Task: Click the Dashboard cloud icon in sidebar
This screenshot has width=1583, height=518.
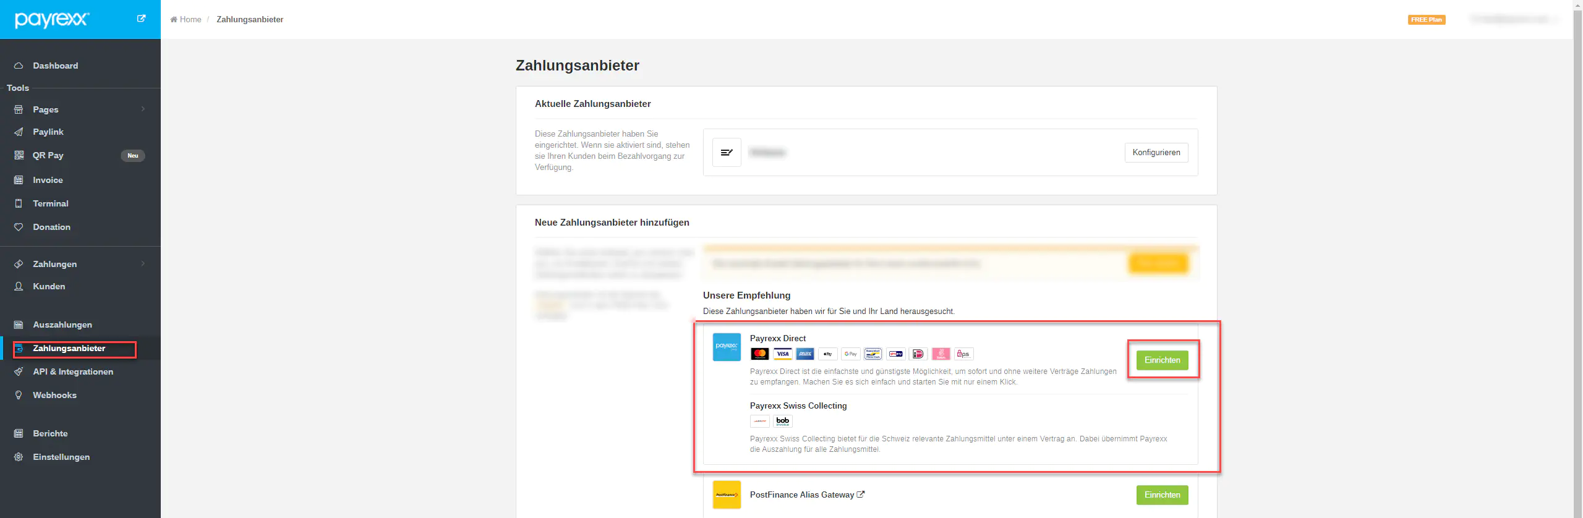Action: (x=19, y=66)
